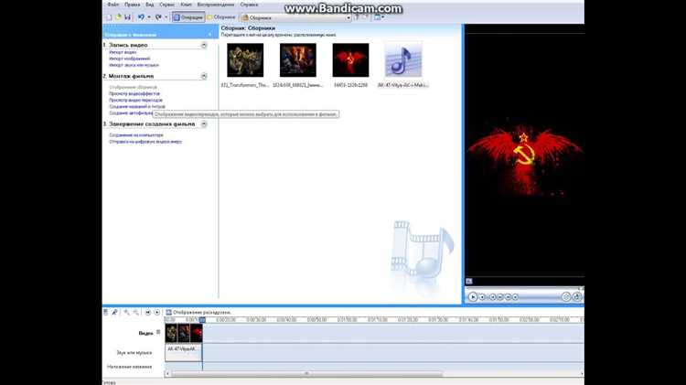Click the Отправка на цифровую видеокамеру link
Image resolution: width=686 pixels, height=385 pixels.
point(145,142)
